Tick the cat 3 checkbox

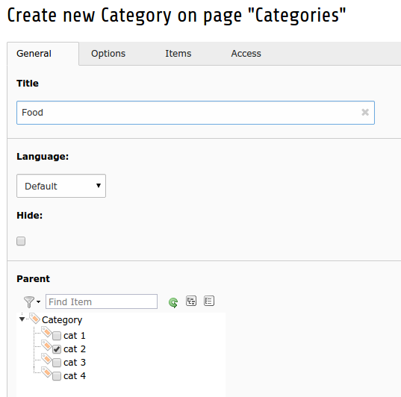point(57,363)
